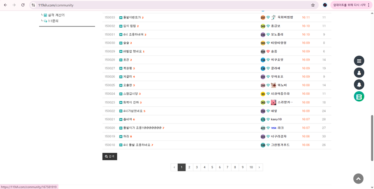The image size is (374, 189).
Task: Open the 실적 계산기 sidebar menu item
Action: (x=56, y=15)
